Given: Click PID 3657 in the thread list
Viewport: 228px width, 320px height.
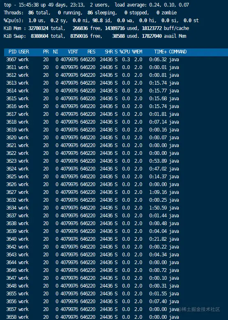Looking at the screenshot, I should point(11,309).
